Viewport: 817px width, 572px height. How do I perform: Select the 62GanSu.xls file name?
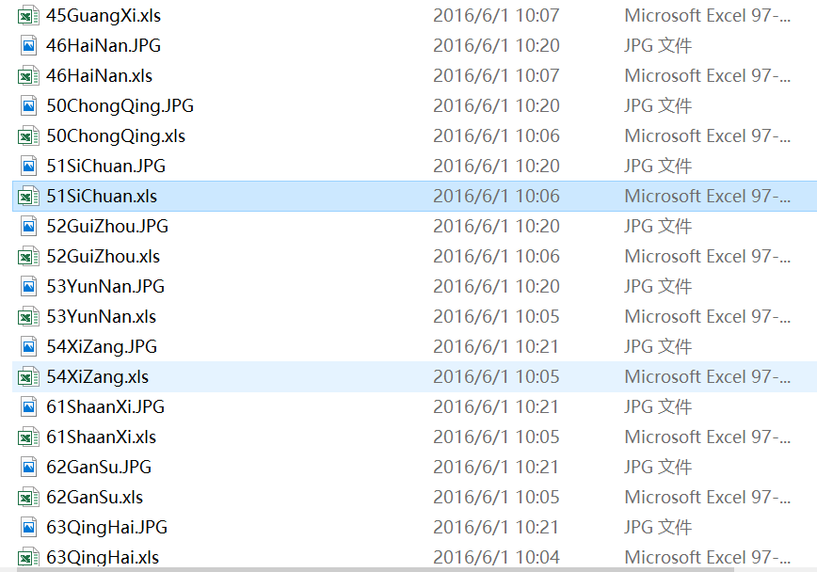(94, 498)
